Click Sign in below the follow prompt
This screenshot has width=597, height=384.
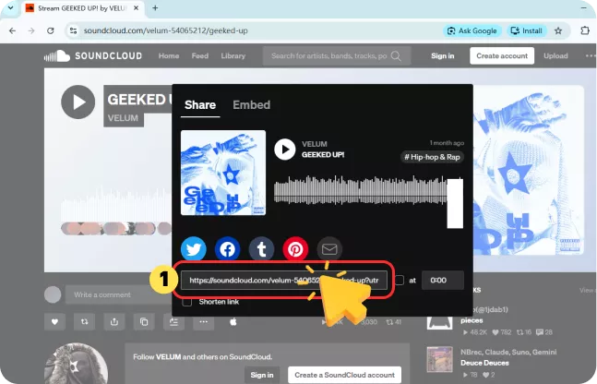[x=262, y=375]
